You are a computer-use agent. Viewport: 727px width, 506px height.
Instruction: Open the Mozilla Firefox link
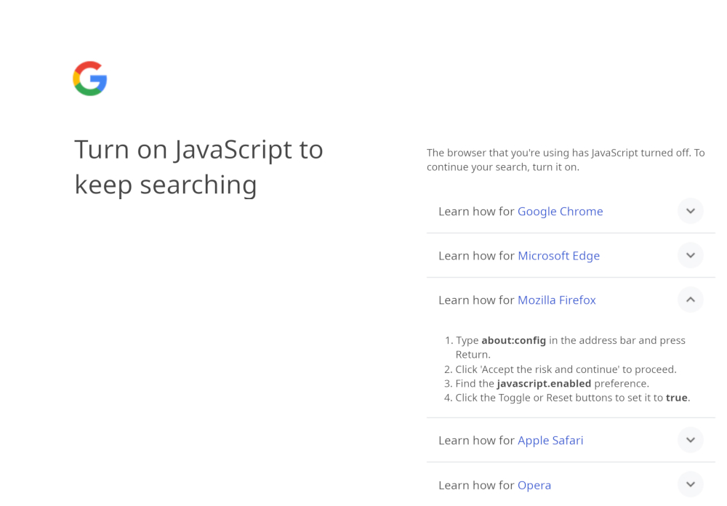(556, 300)
